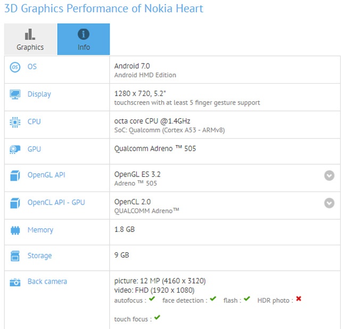Click the OpenGL API cube icon
Viewport: 346px width, 329px height.
(x=15, y=175)
